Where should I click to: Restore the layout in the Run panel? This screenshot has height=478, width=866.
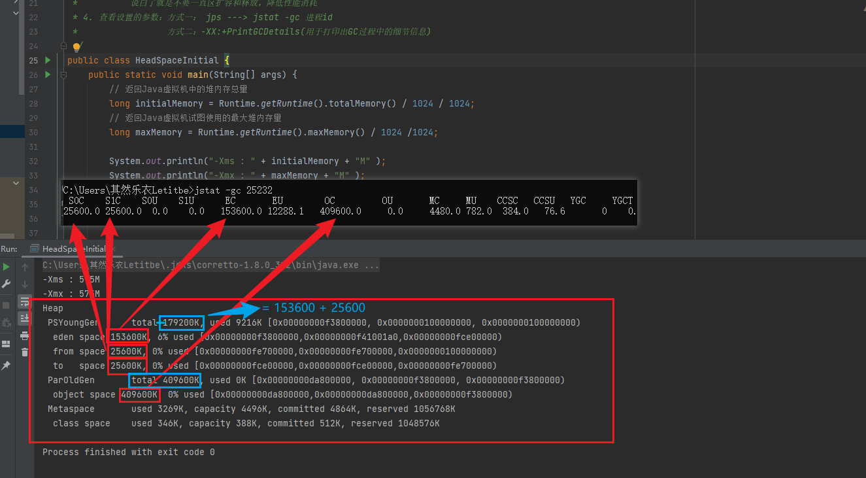click(x=7, y=343)
